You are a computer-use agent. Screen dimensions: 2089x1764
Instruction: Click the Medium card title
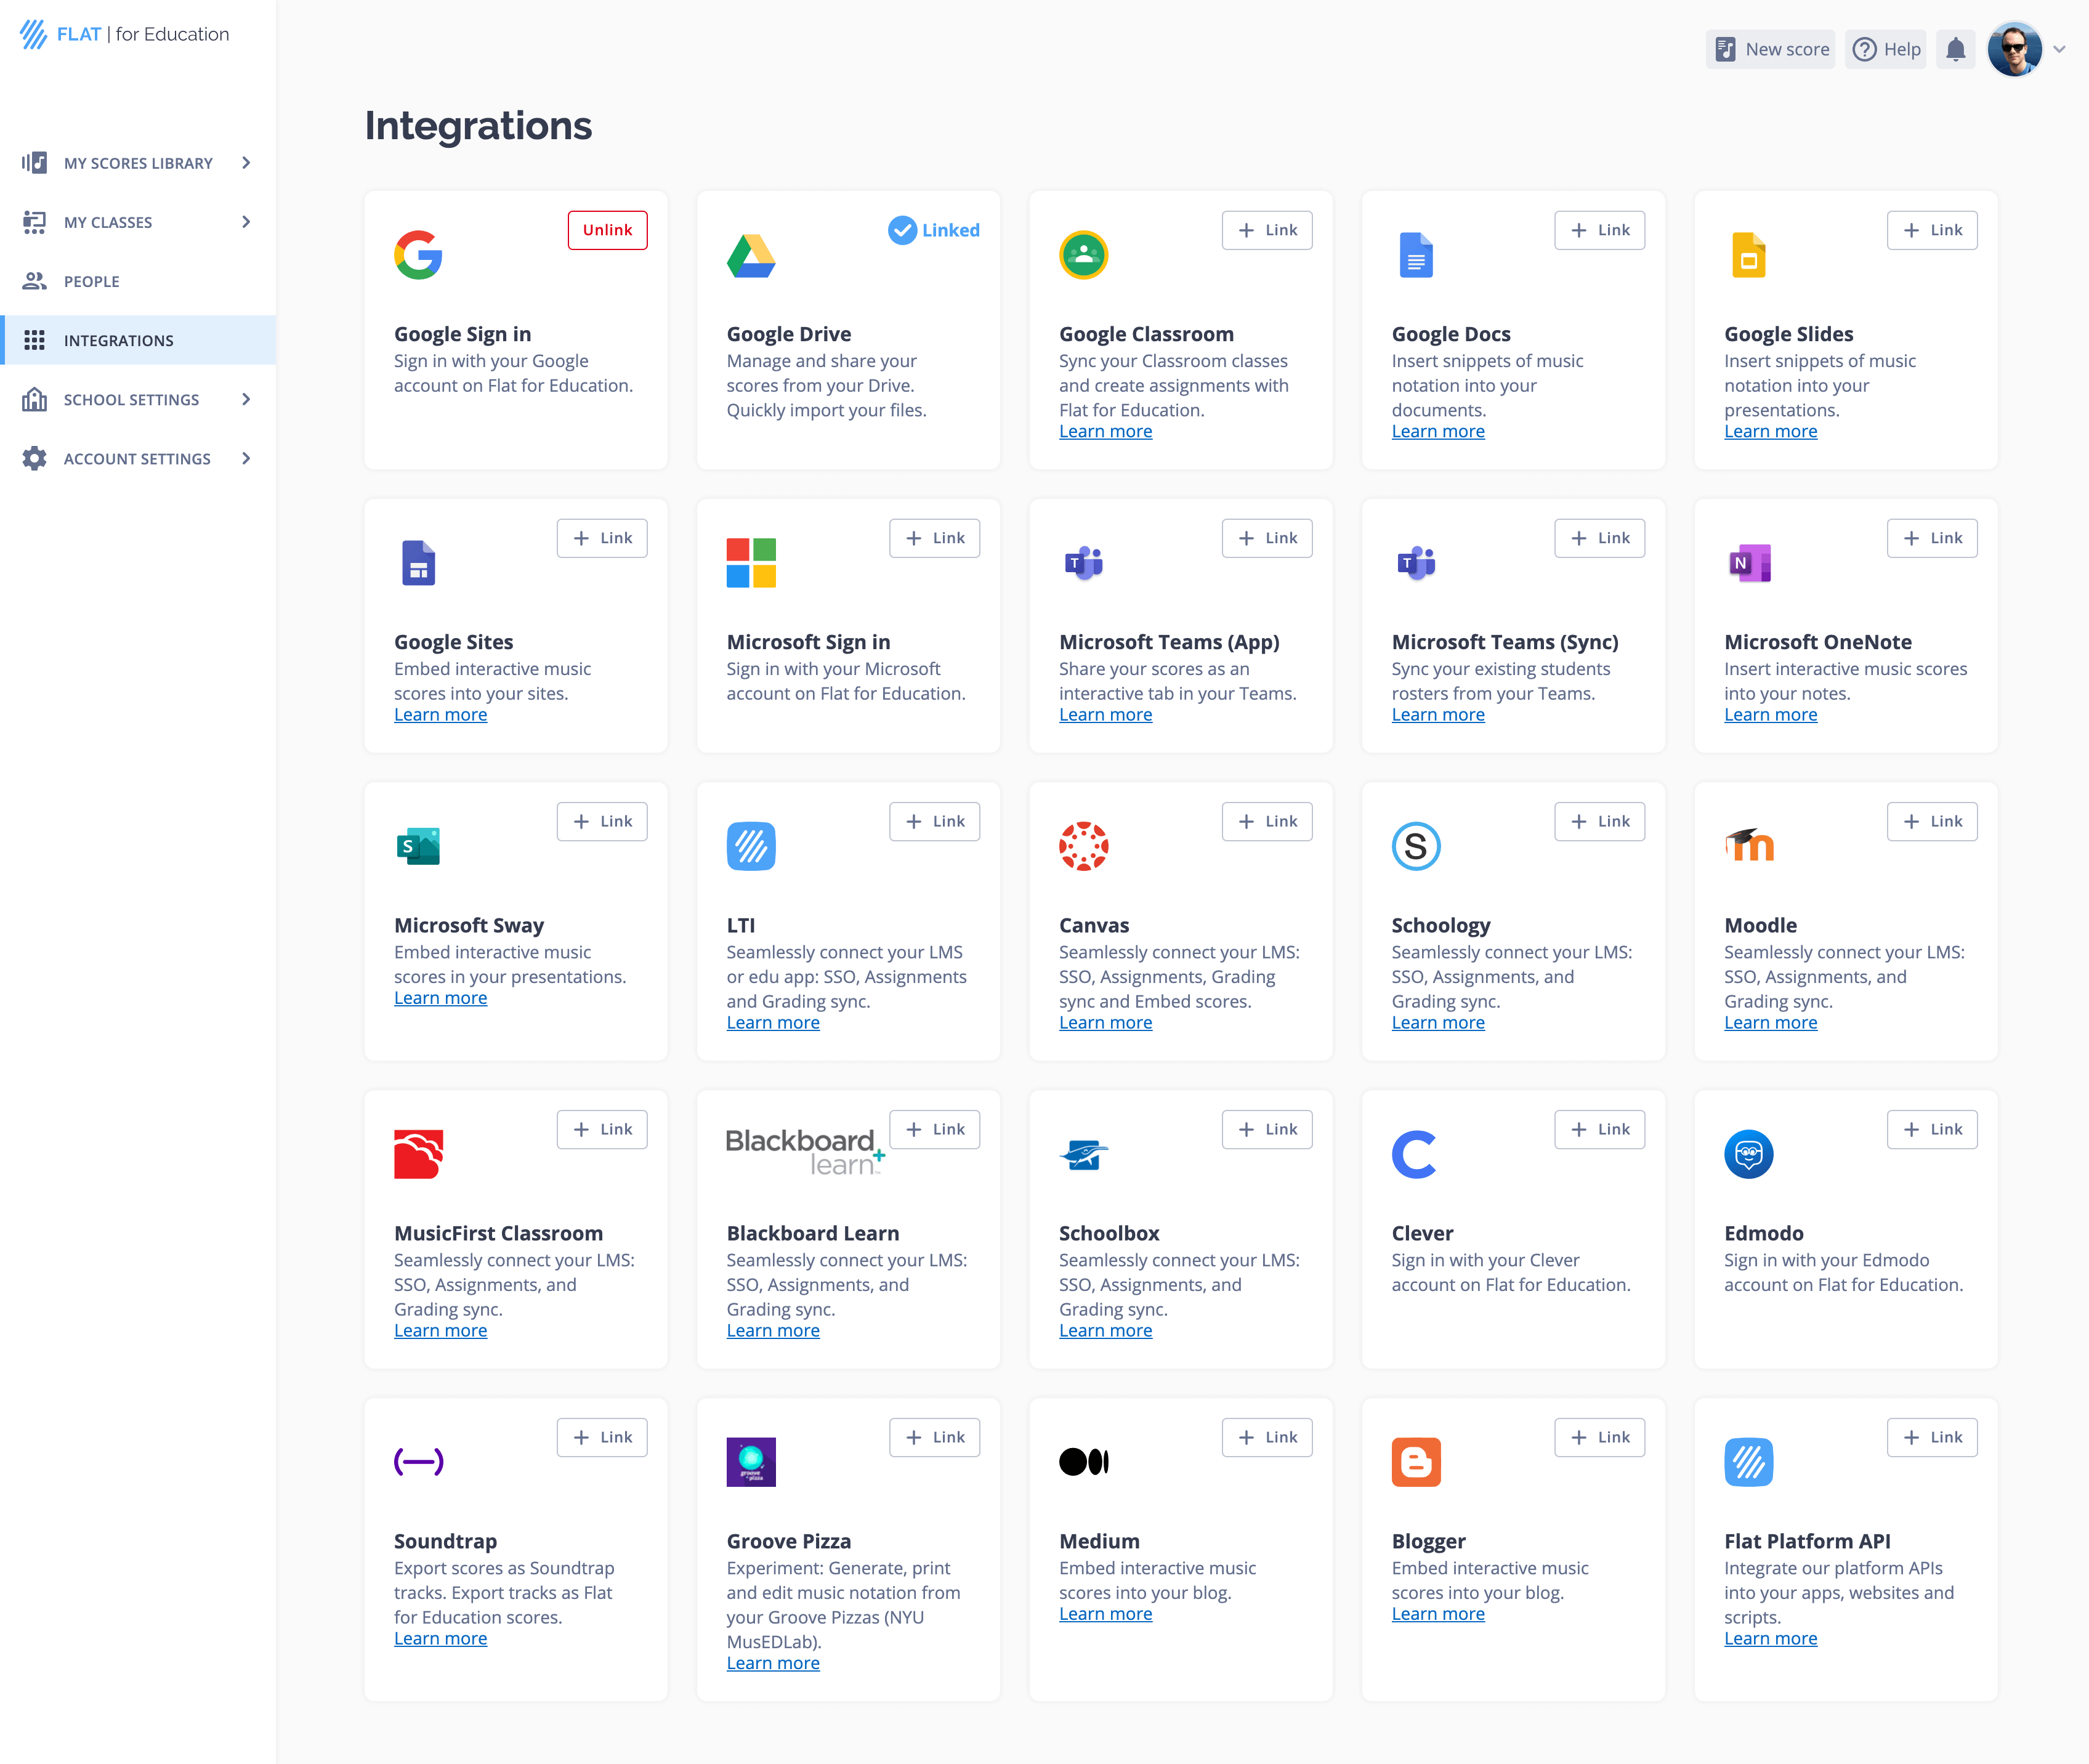point(1099,1541)
